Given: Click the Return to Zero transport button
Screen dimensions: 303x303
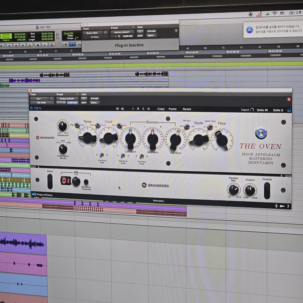Looking at the screenshot, I should click(9, 46).
